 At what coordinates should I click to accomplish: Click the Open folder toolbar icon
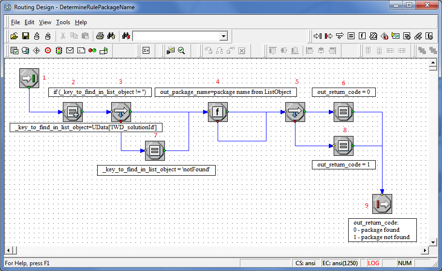pos(14,36)
